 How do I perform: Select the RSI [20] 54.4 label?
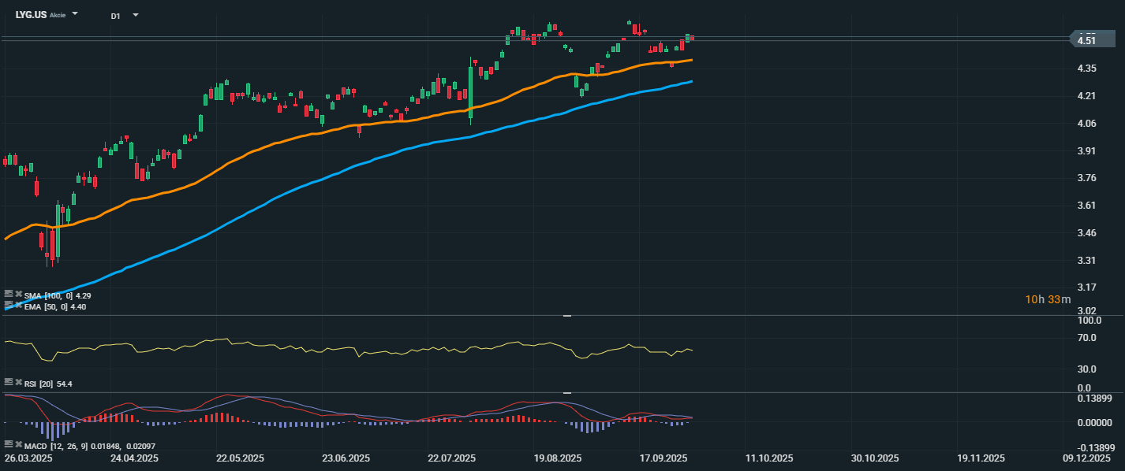pyautogui.click(x=49, y=384)
